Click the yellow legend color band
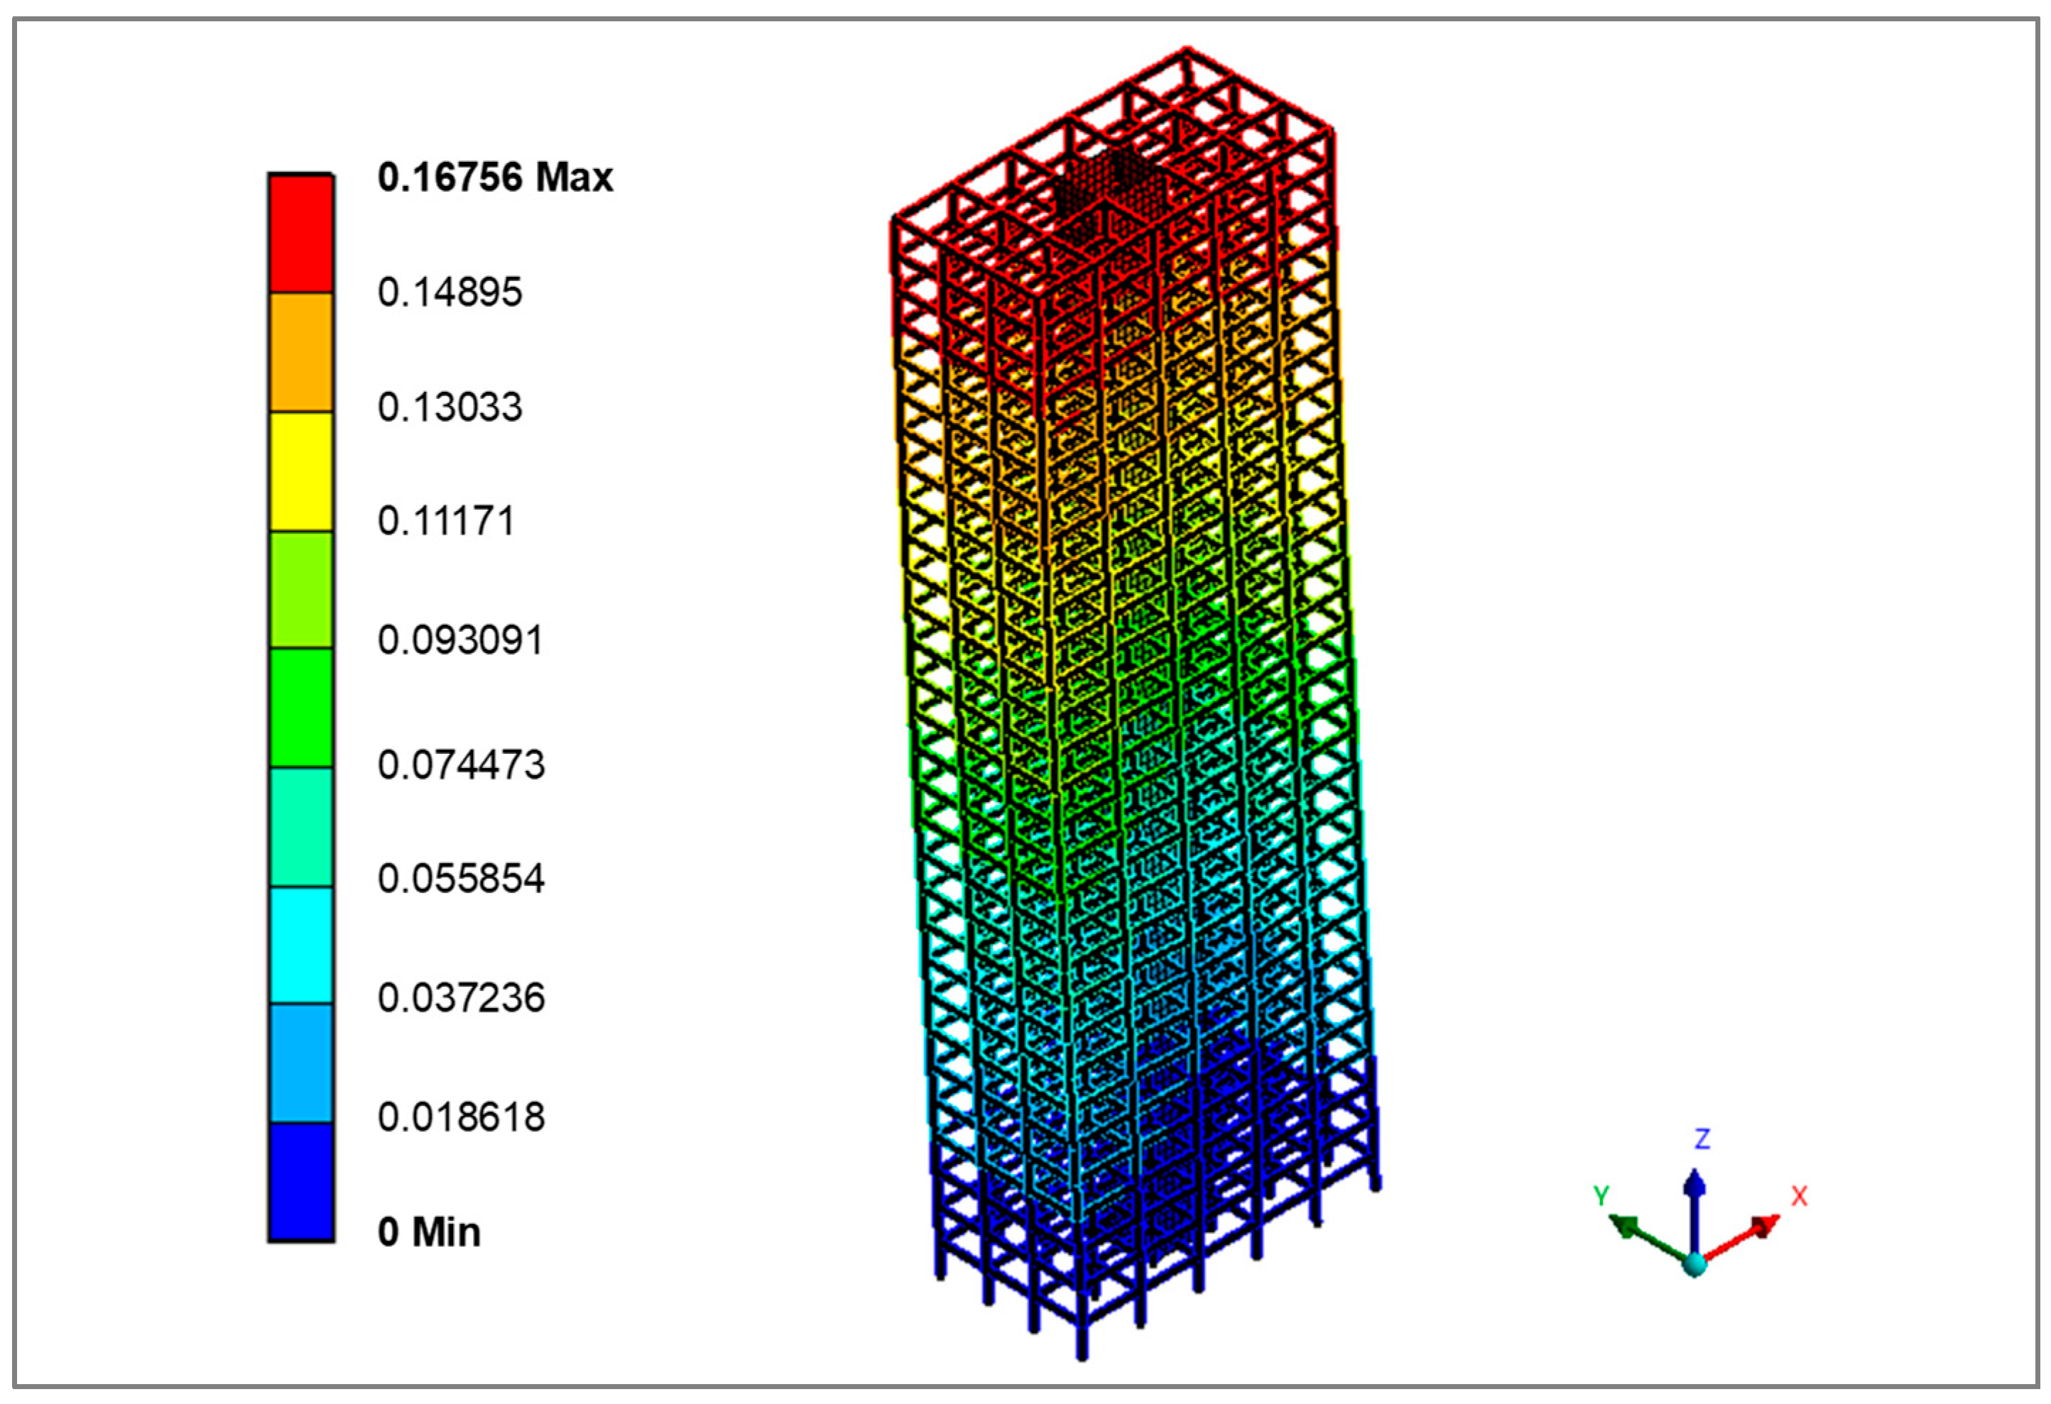The height and width of the screenshot is (1404, 2051). (301, 471)
